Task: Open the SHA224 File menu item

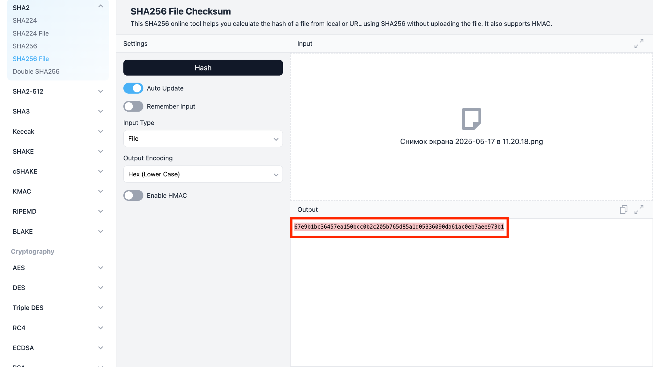Action: pos(31,33)
